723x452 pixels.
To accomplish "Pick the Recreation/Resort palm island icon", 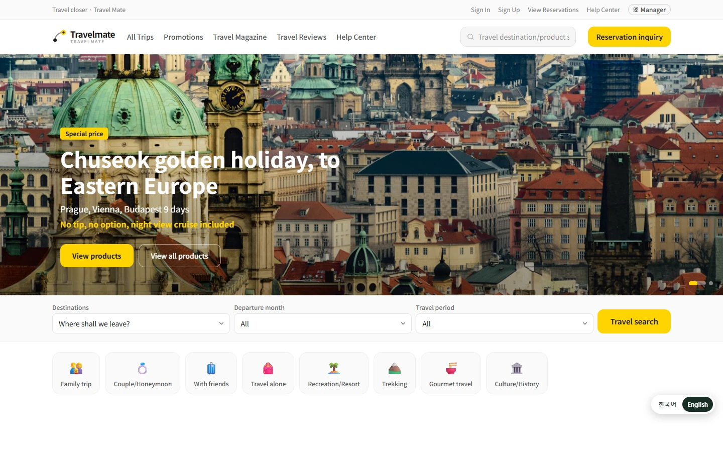I will [334, 369].
